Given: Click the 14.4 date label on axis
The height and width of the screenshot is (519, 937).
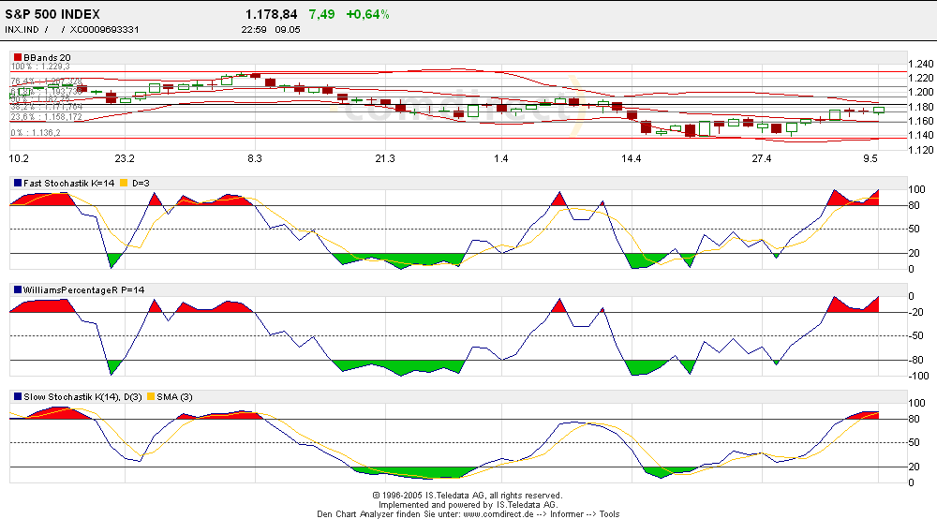Looking at the screenshot, I should pos(632,159).
